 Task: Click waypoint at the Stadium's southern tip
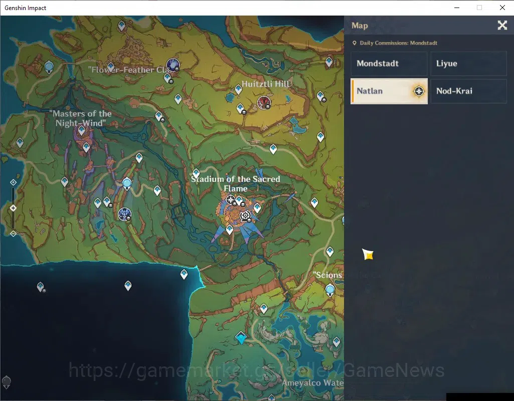tap(230, 230)
